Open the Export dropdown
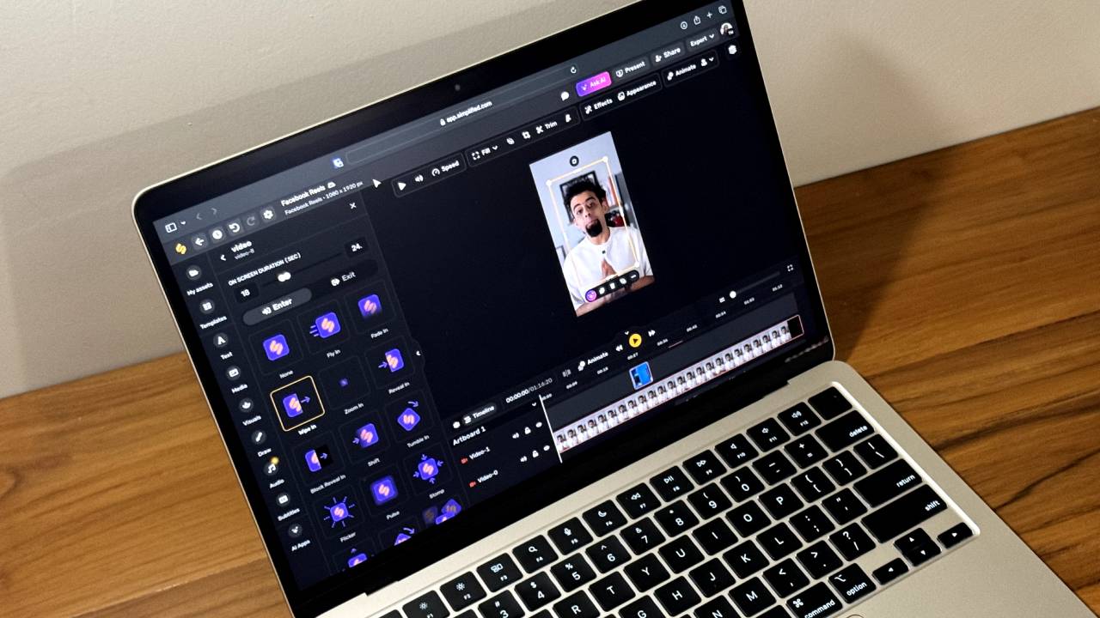The image size is (1100, 618). (x=703, y=39)
